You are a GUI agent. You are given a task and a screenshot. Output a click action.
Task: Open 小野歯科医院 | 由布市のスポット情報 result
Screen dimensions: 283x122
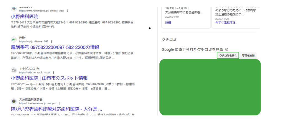click(49, 78)
